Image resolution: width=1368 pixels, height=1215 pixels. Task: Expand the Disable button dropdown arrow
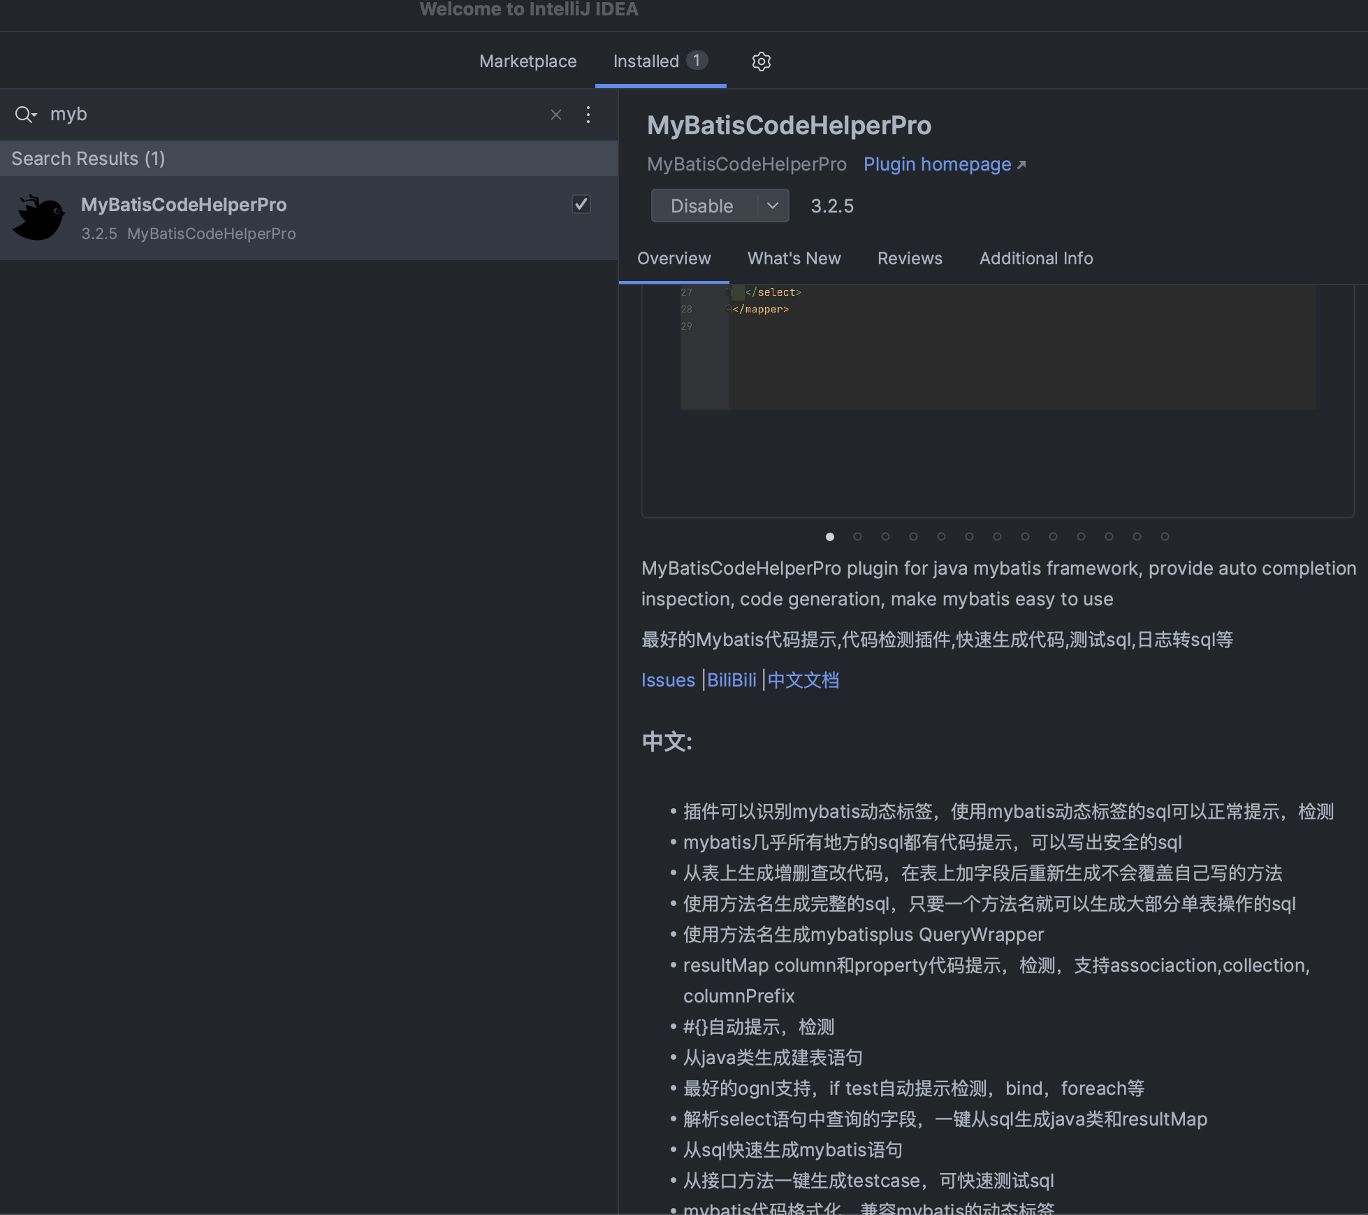(x=773, y=206)
